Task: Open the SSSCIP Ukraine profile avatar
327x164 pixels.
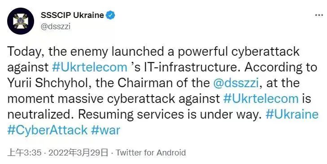Action: pos(21,21)
